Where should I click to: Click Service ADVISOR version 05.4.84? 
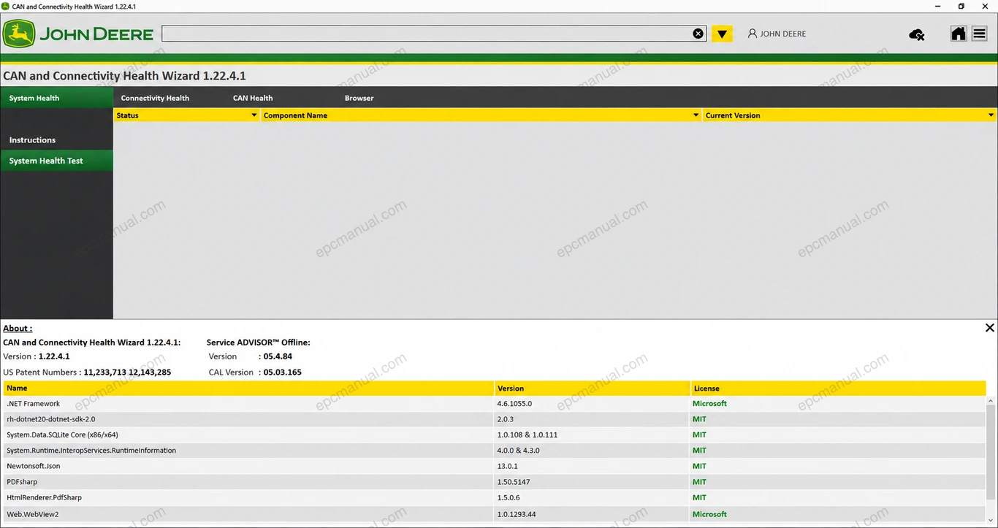[278, 356]
